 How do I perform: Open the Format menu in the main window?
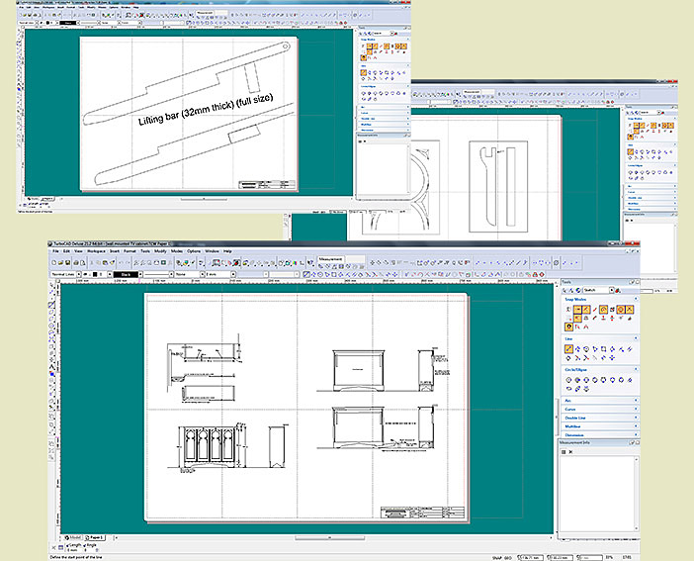[130, 251]
